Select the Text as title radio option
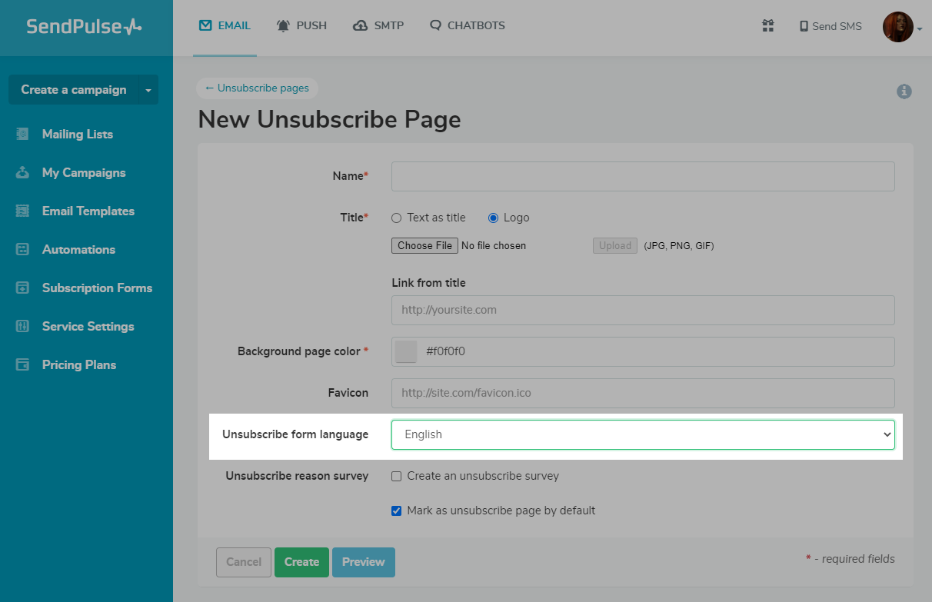This screenshot has width=932, height=602. pyautogui.click(x=396, y=218)
